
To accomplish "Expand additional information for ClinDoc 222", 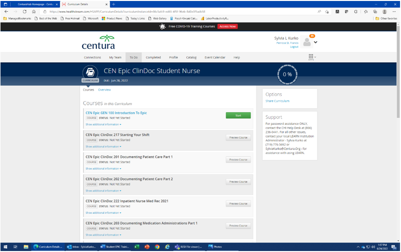I will pos(104,213).
